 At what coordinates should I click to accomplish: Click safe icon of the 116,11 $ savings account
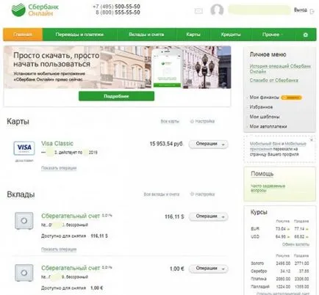(24, 221)
